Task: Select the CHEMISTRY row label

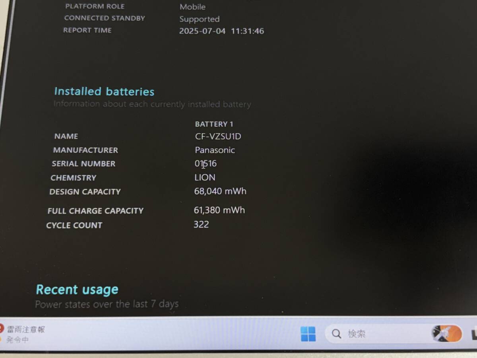Action: (73, 178)
